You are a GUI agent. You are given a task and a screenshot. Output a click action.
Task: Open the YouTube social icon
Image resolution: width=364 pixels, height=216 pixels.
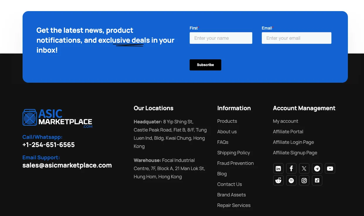[x=330, y=168]
